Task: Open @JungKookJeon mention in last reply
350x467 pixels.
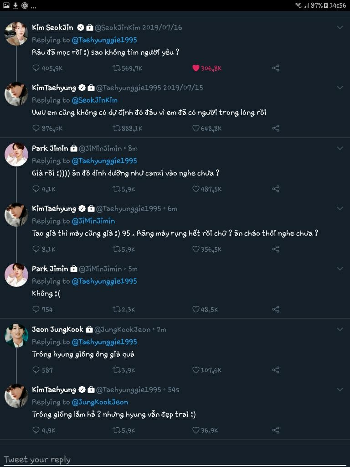Action: click(x=100, y=402)
